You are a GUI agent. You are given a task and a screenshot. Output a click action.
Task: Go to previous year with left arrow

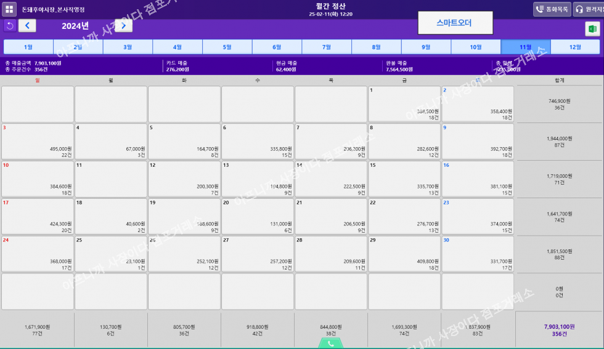[27, 25]
